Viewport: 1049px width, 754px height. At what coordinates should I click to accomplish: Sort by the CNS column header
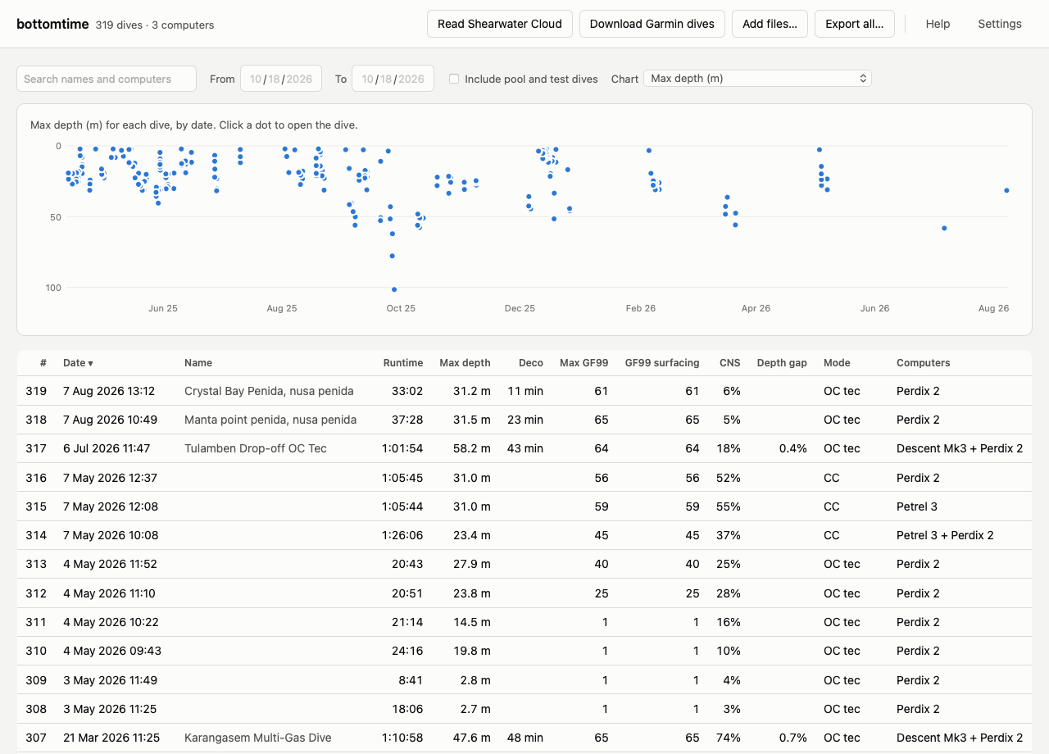click(x=729, y=363)
